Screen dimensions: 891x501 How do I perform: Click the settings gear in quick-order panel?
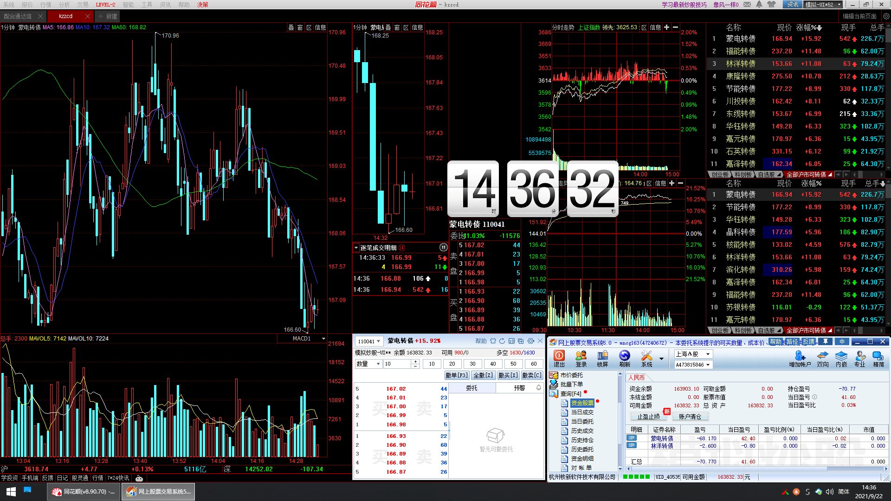coord(530,341)
